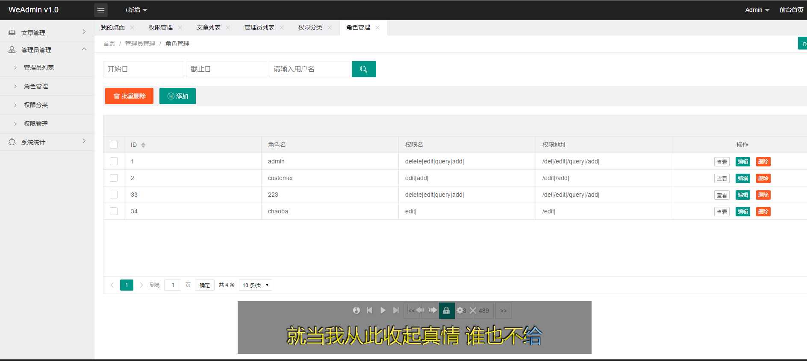
Task: Click the green refresh button at right
Action: [x=803, y=44]
